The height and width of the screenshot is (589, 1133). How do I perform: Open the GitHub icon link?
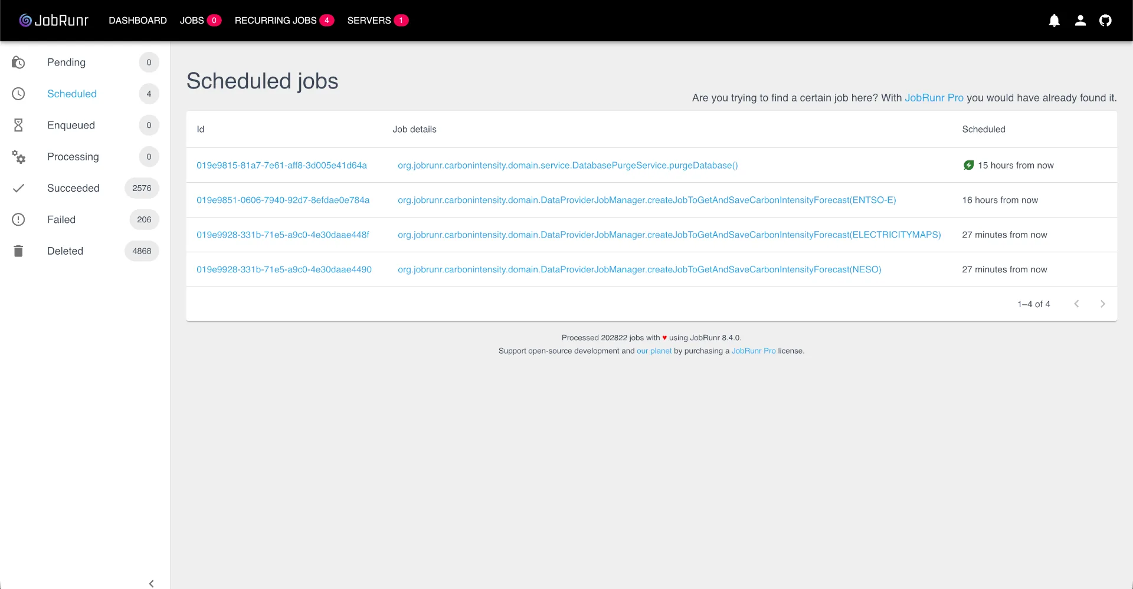click(1105, 21)
